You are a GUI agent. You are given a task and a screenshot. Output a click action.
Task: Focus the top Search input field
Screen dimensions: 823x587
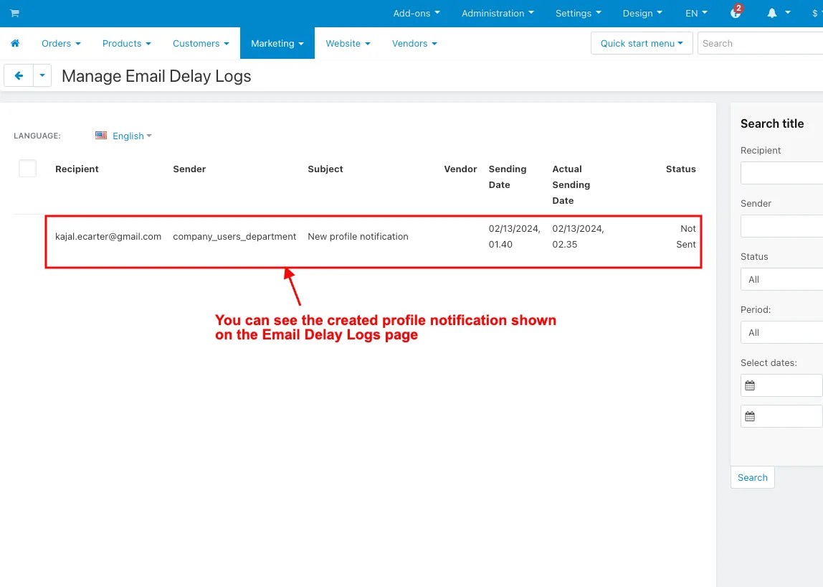[x=760, y=43]
